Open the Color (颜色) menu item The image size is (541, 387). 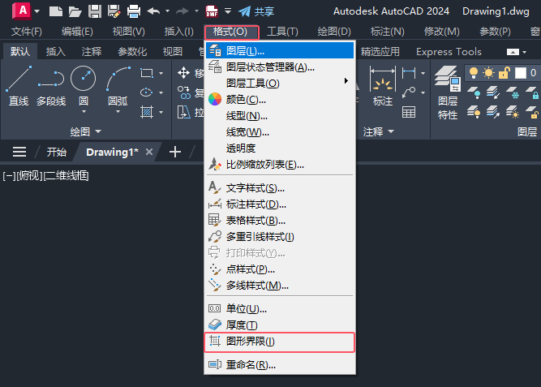[280, 100]
